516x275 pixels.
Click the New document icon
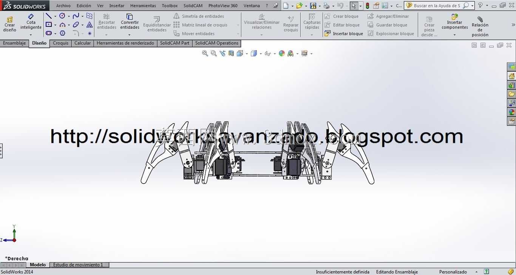pos(286,6)
